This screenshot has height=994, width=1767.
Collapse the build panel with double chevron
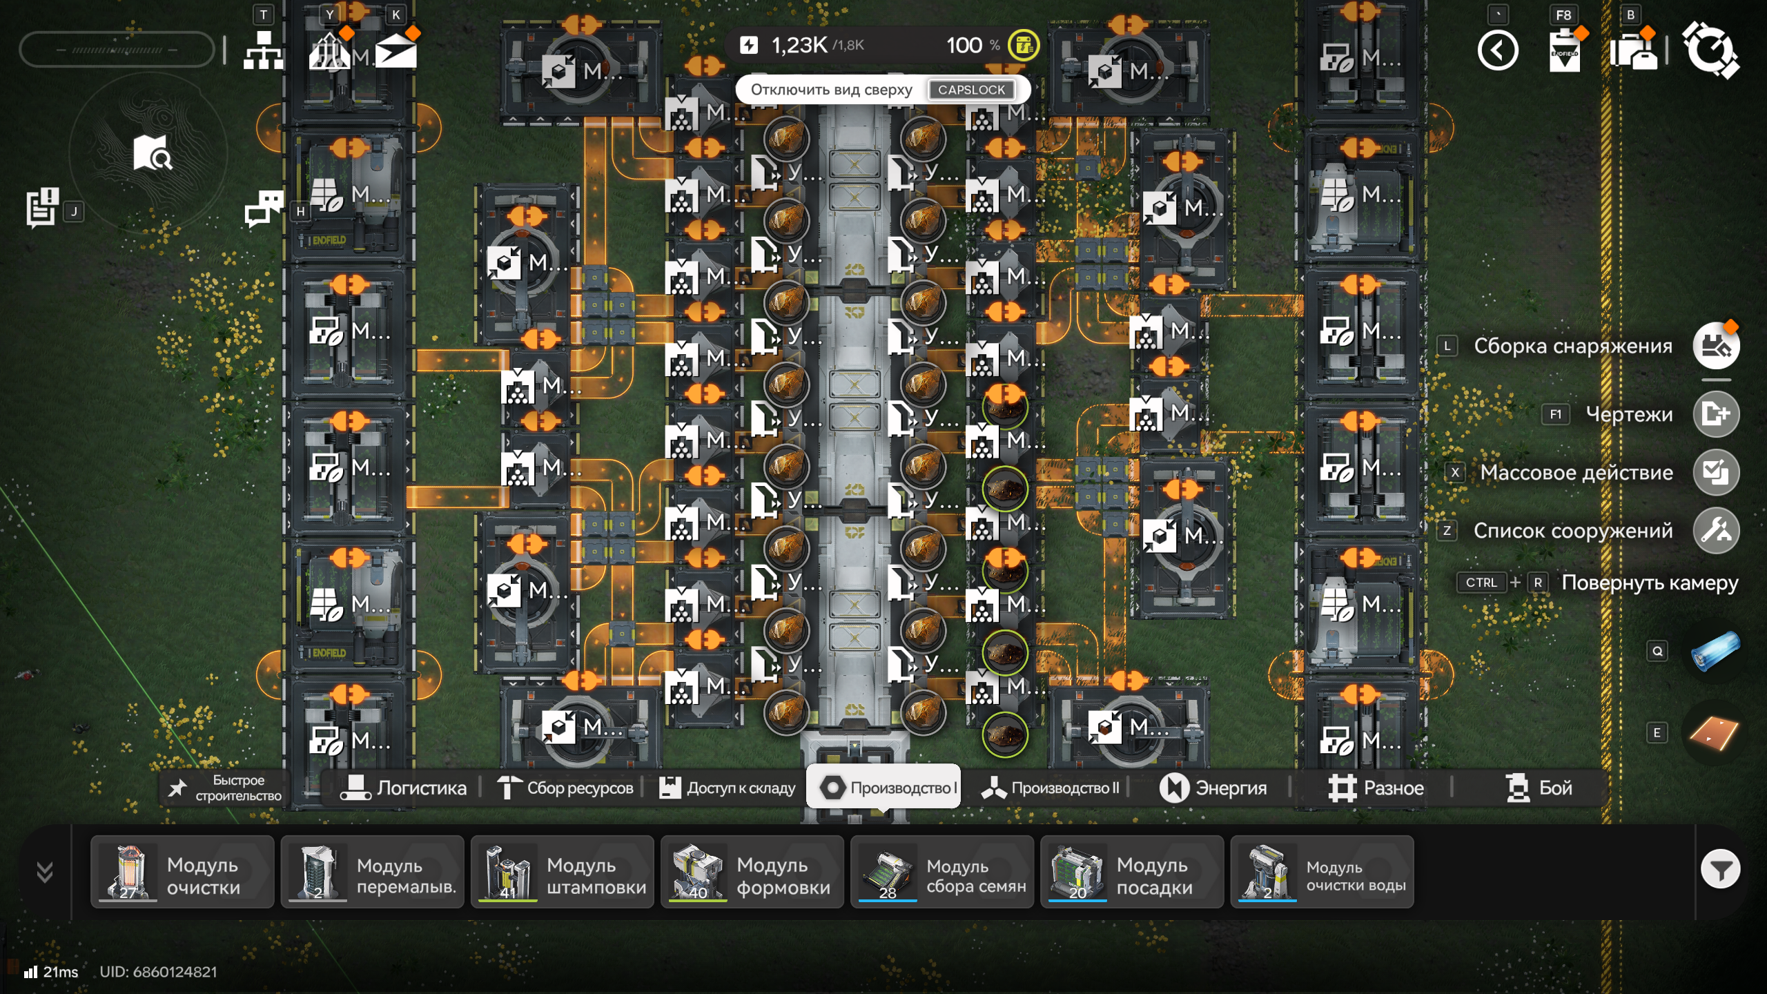tap(45, 872)
